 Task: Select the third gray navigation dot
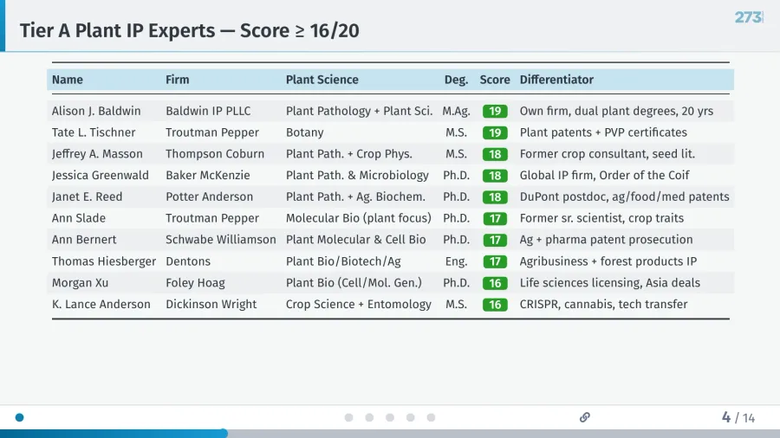[390, 417]
